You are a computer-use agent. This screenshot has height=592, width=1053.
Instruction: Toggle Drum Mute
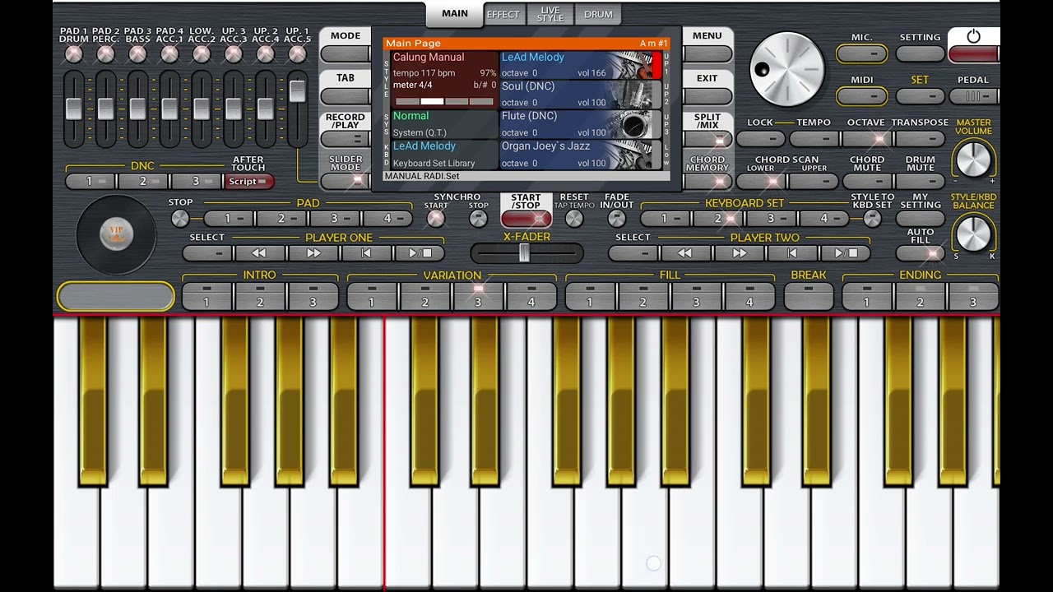pos(920,182)
